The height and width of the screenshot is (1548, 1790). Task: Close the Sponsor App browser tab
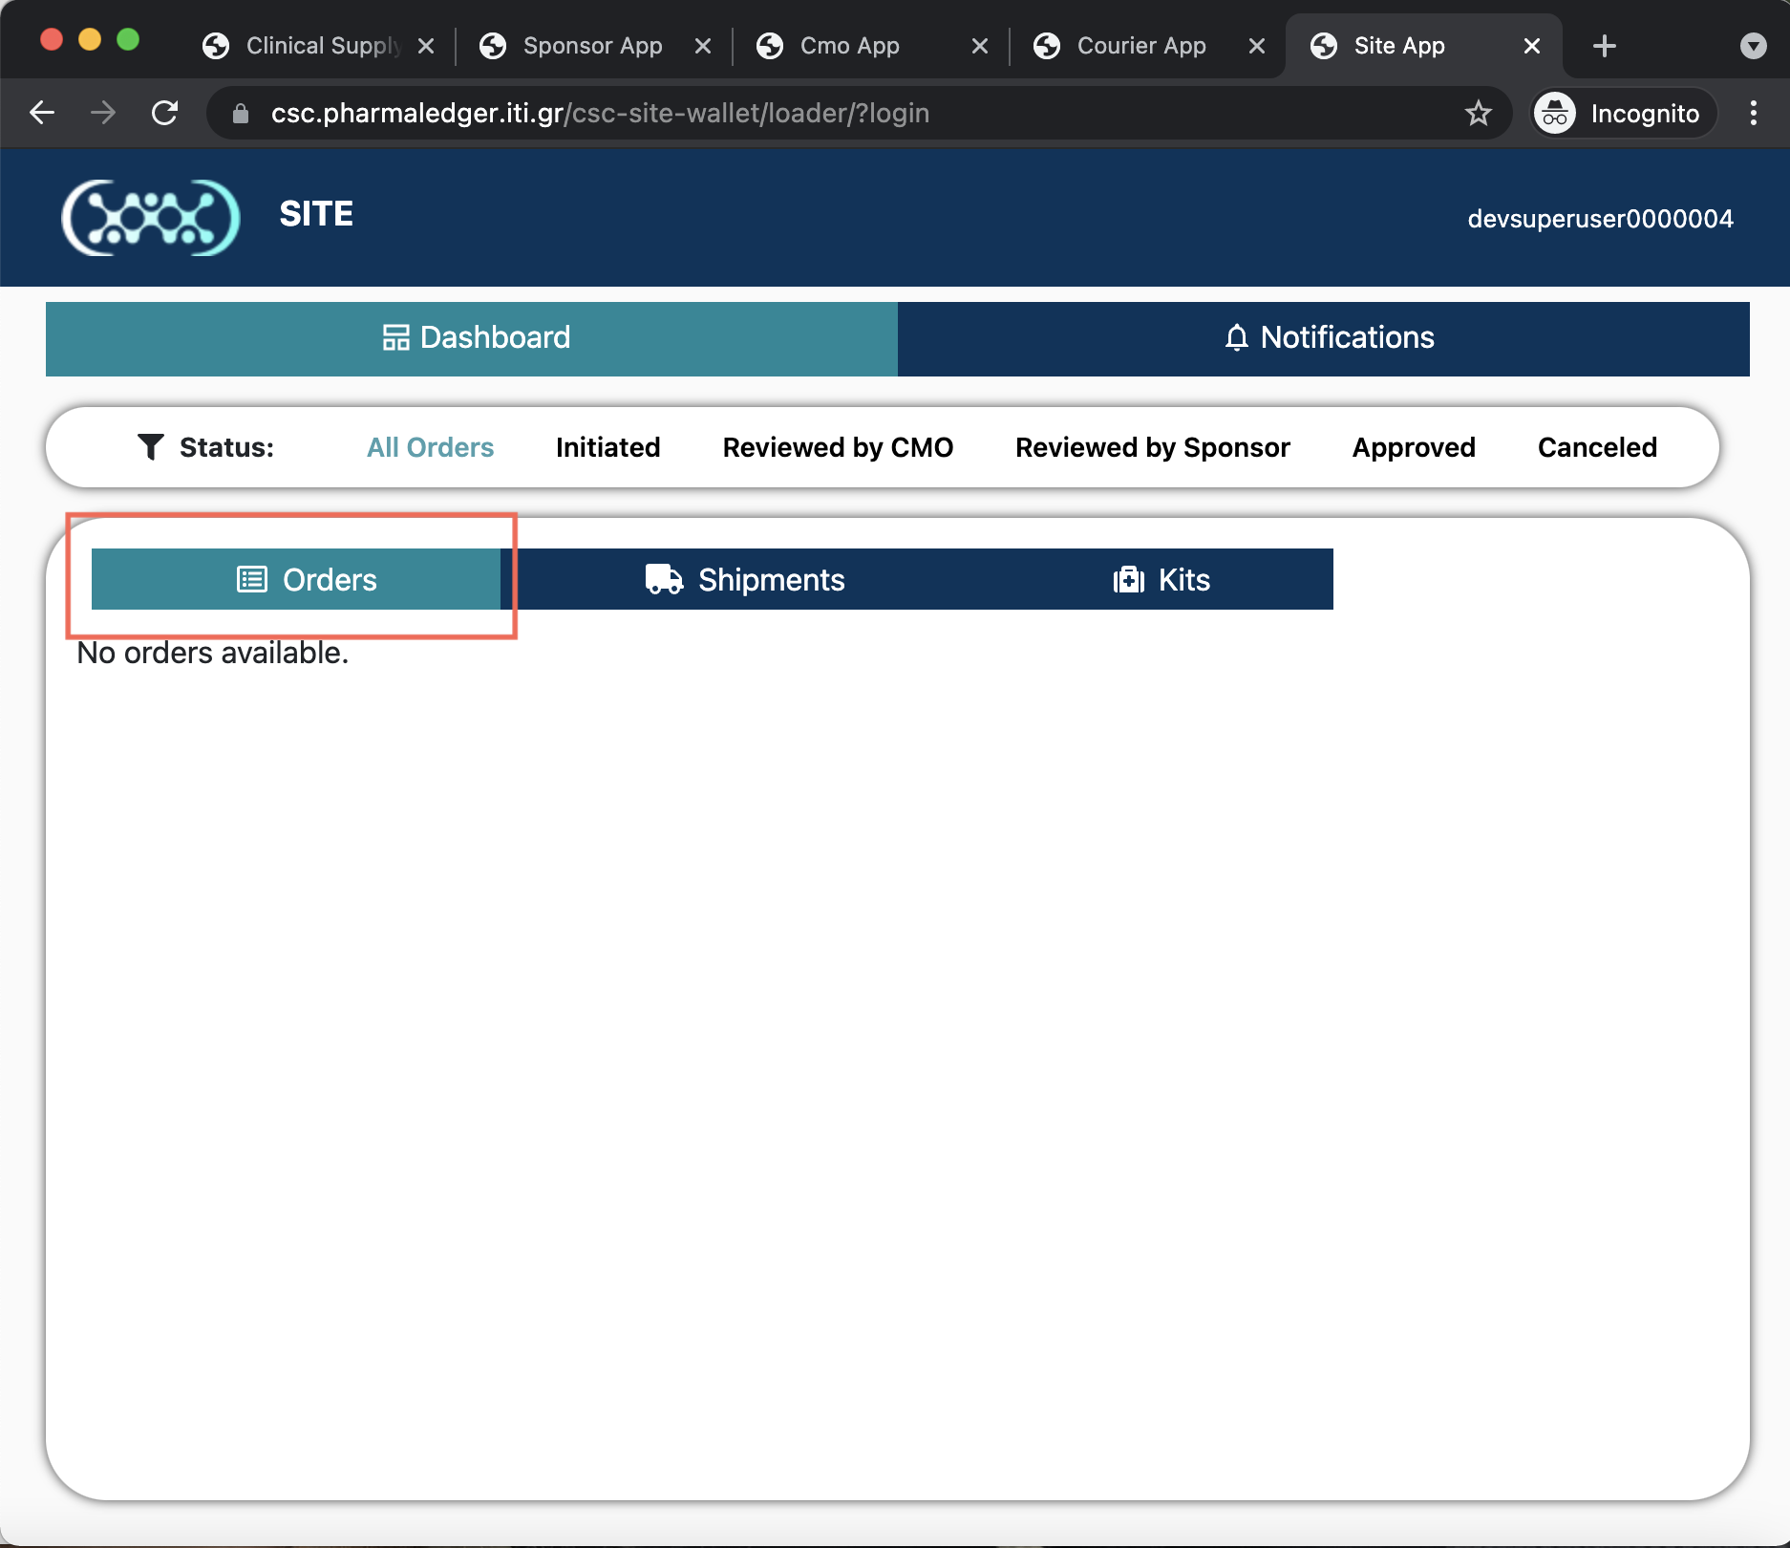point(703,46)
